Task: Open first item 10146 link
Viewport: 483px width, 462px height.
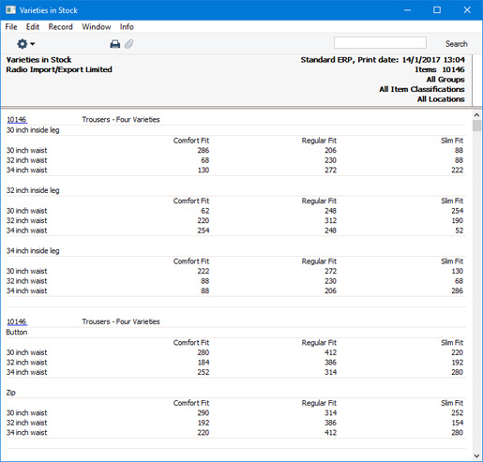Action: (17, 120)
